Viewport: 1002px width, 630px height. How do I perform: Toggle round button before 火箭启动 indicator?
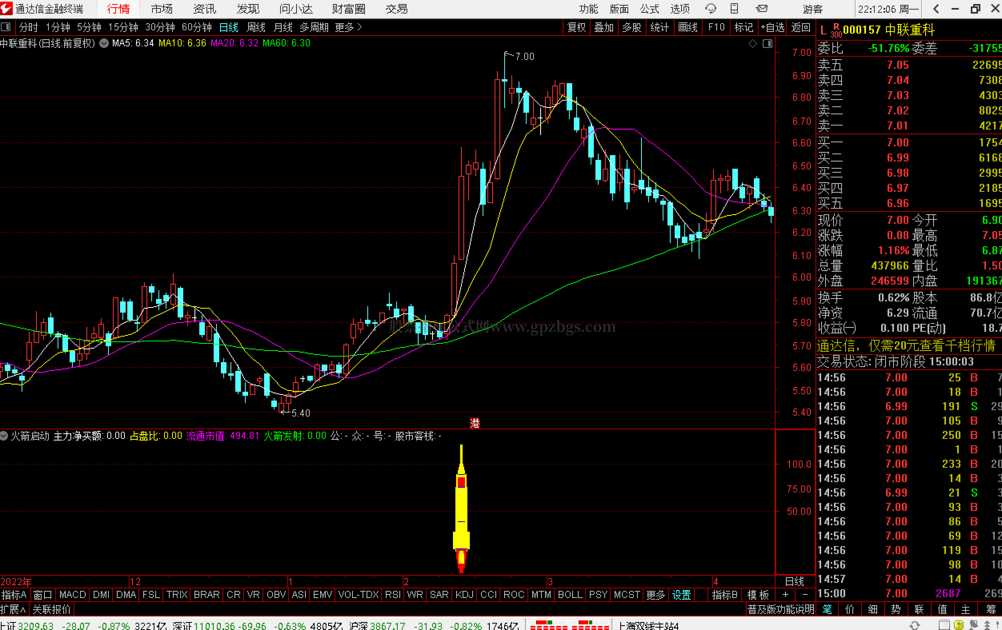[x=4, y=435]
